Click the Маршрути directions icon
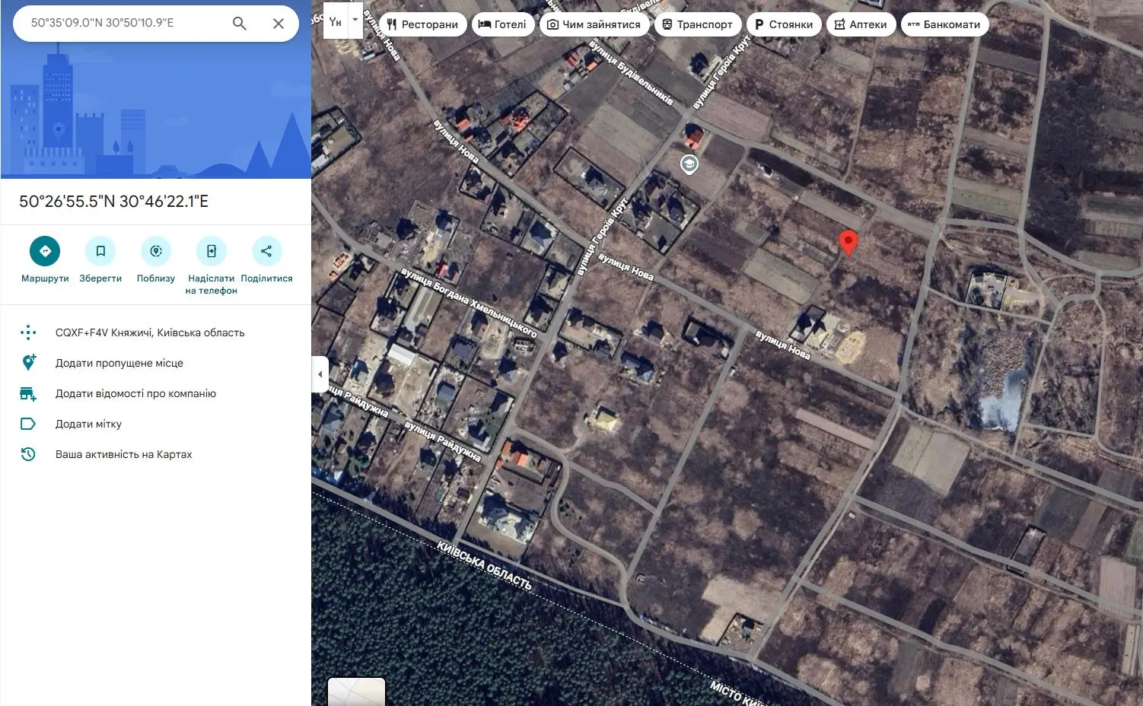The image size is (1143, 706). (45, 251)
